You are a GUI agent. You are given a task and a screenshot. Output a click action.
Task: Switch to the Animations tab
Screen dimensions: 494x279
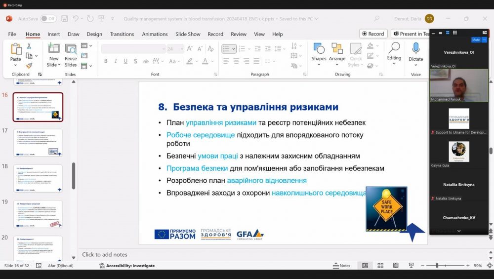(x=155, y=34)
